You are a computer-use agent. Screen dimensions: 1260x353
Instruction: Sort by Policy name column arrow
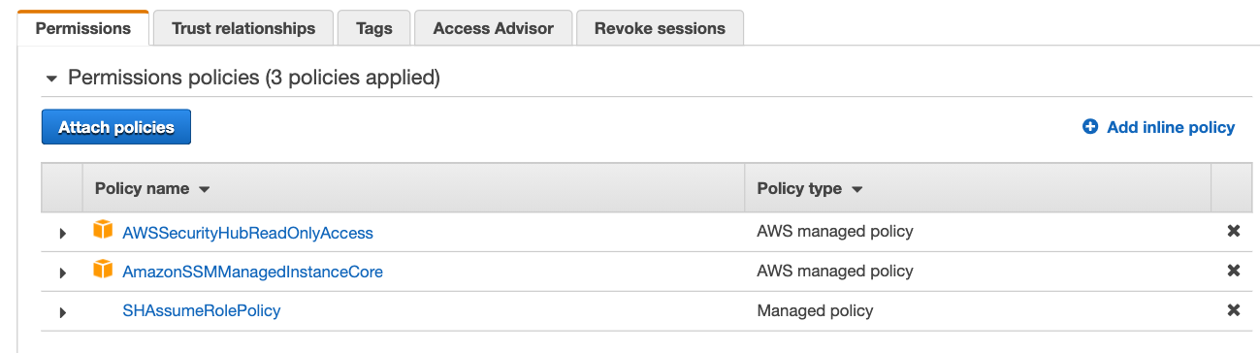[x=204, y=189]
